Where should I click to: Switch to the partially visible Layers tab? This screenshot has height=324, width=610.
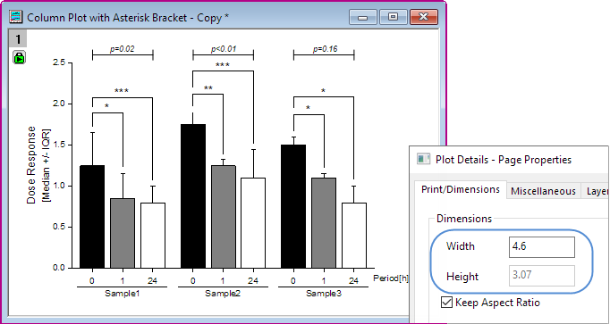(x=595, y=191)
